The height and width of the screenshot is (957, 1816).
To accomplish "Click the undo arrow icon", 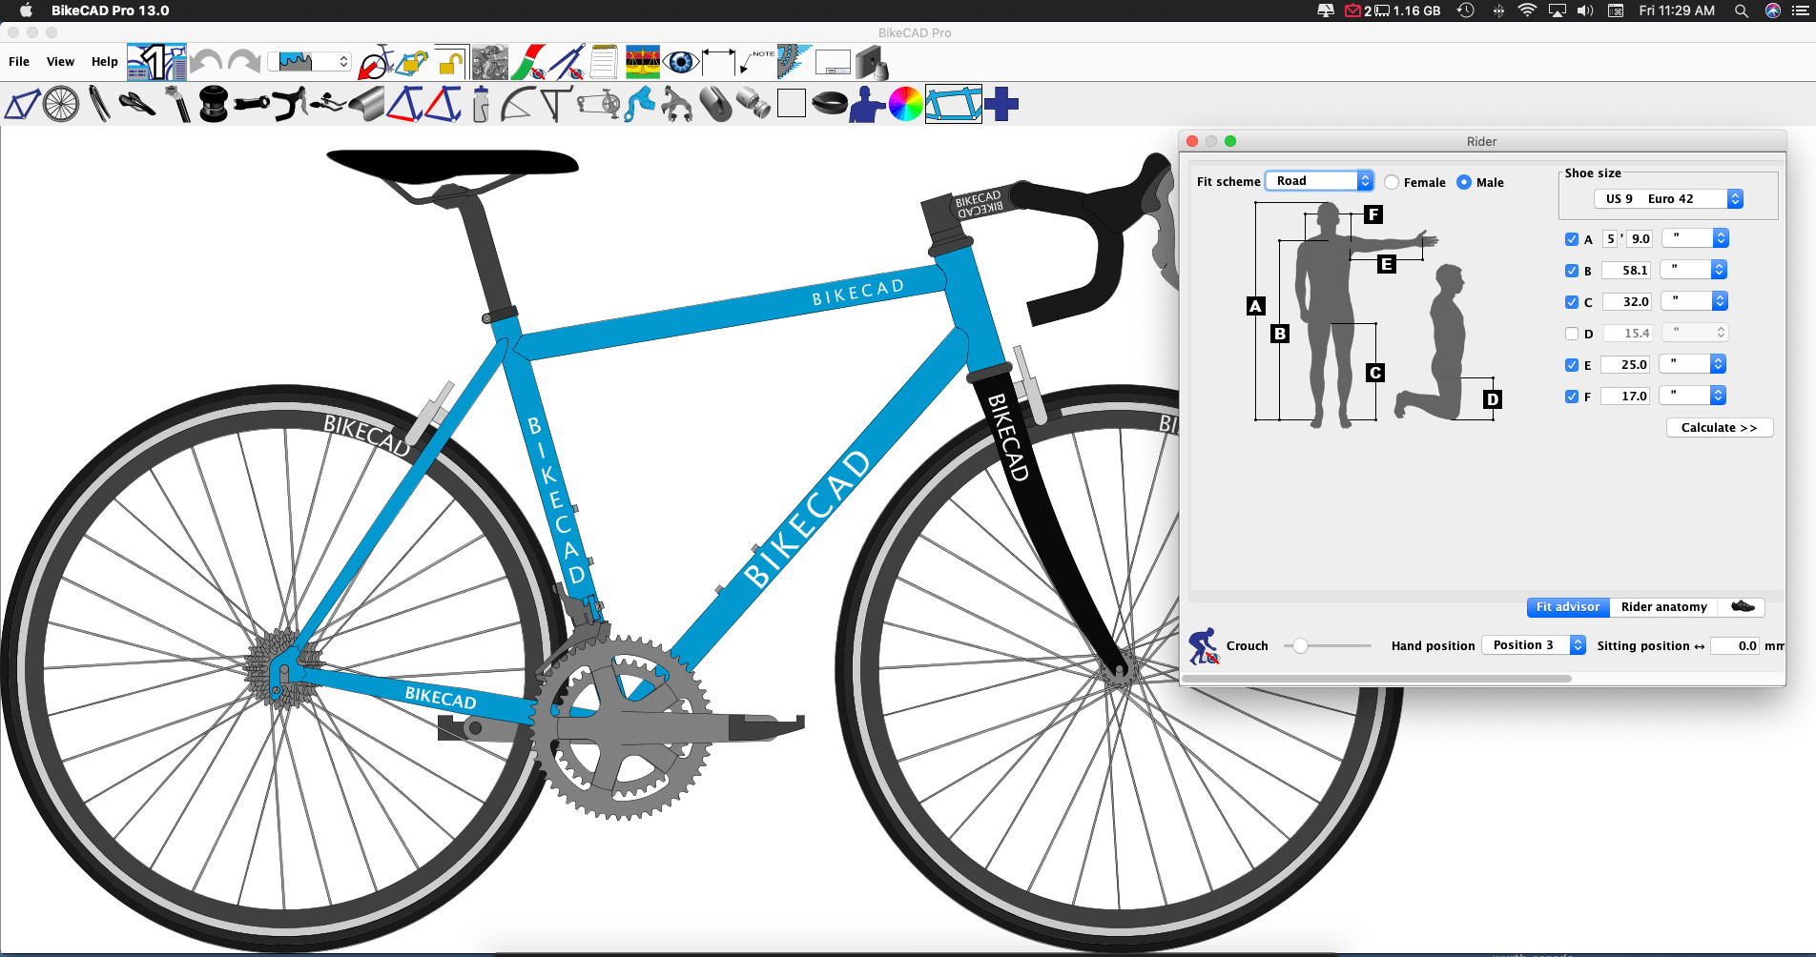I will click(x=205, y=63).
